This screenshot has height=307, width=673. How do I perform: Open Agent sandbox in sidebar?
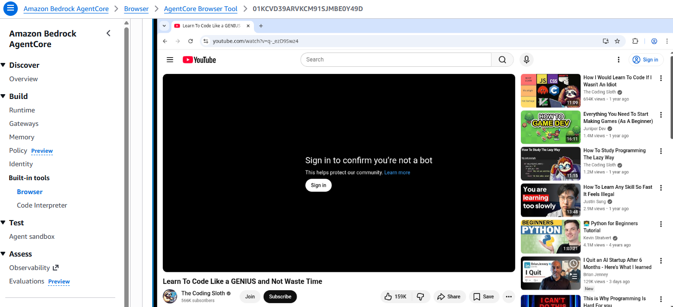(32, 236)
